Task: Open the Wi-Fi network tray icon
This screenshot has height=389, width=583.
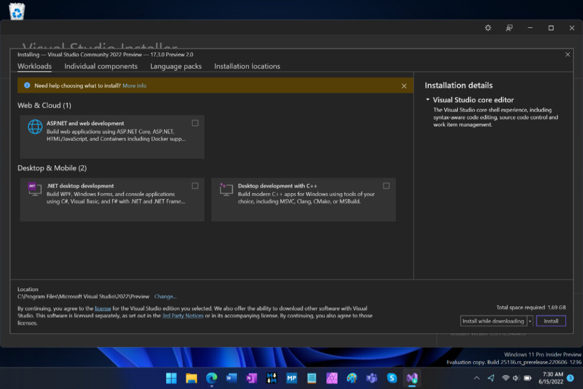Action: point(506,378)
